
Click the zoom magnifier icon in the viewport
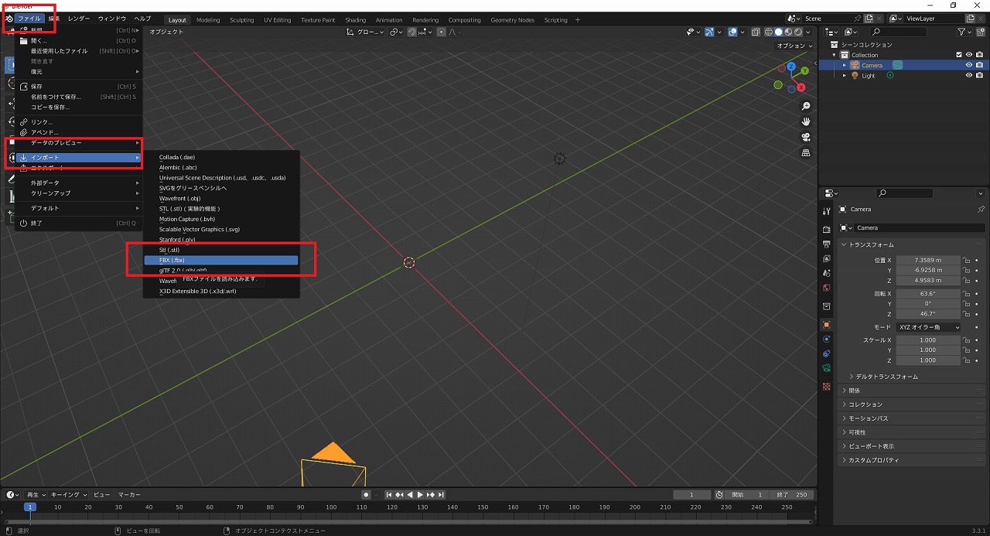click(807, 106)
